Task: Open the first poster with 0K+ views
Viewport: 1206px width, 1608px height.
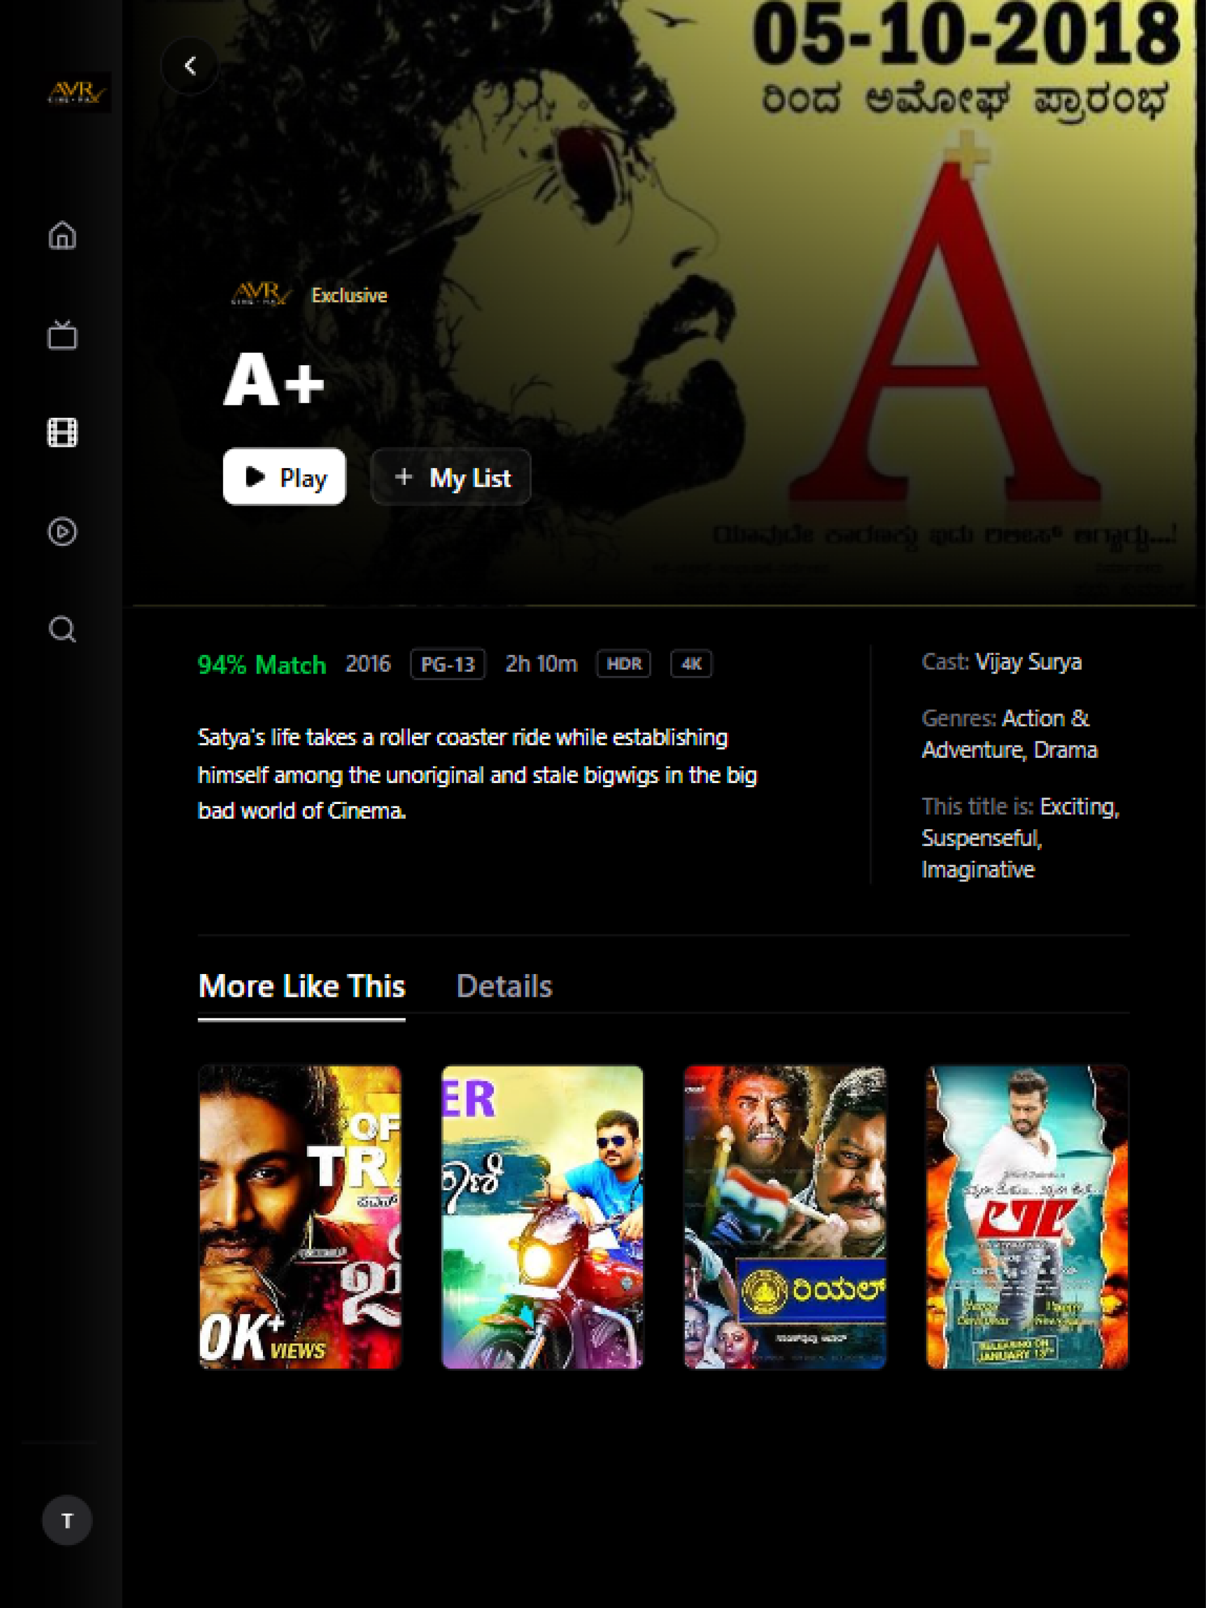Action: pos(300,1217)
